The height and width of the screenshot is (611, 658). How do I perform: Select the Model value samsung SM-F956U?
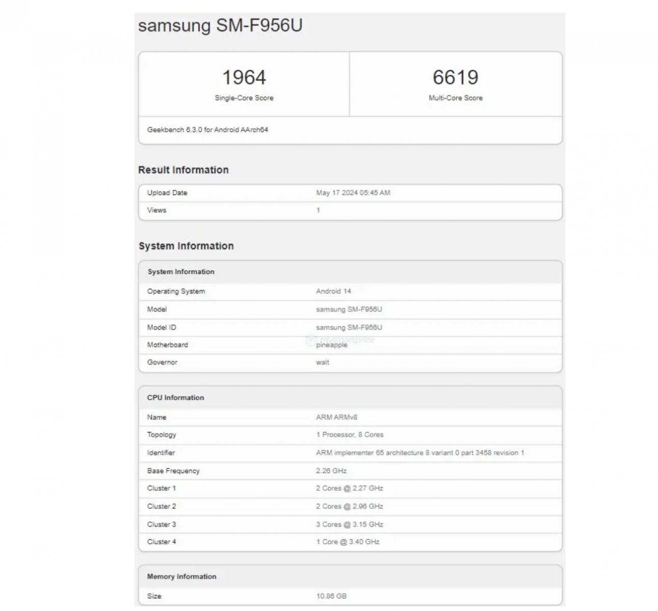(349, 310)
